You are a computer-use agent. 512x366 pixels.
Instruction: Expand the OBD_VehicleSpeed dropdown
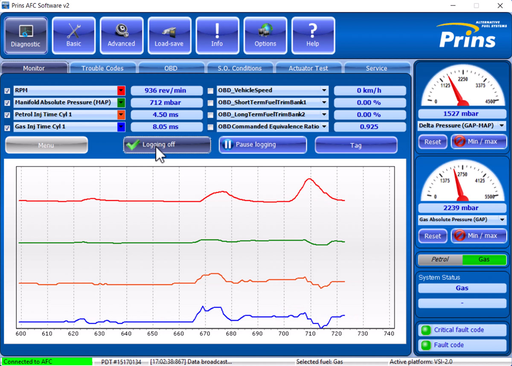coord(324,90)
